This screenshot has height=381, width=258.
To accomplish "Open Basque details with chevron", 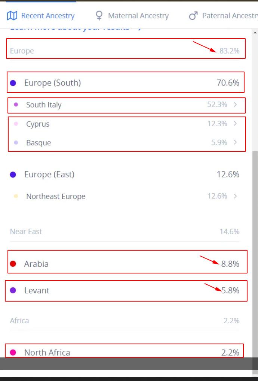I will pyautogui.click(x=235, y=142).
